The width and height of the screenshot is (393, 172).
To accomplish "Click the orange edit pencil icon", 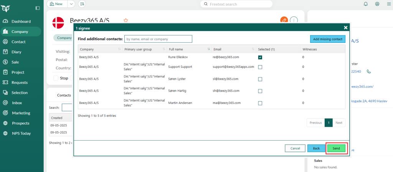I will pyautogui.click(x=284, y=20).
